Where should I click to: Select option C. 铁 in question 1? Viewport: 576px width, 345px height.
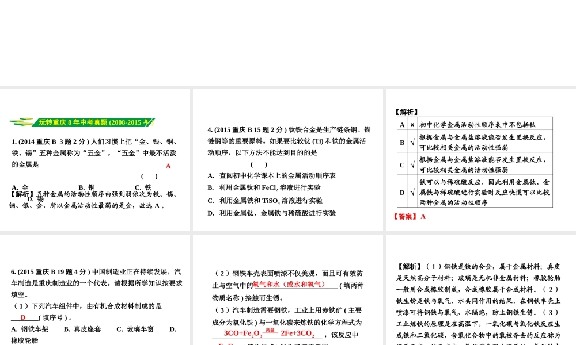coord(143,187)
